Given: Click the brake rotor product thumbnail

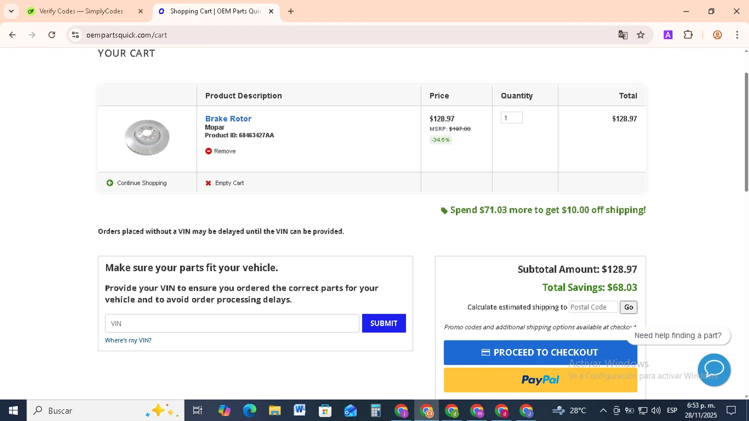Looking at the screenshot, I should click(x=147, y=137).
